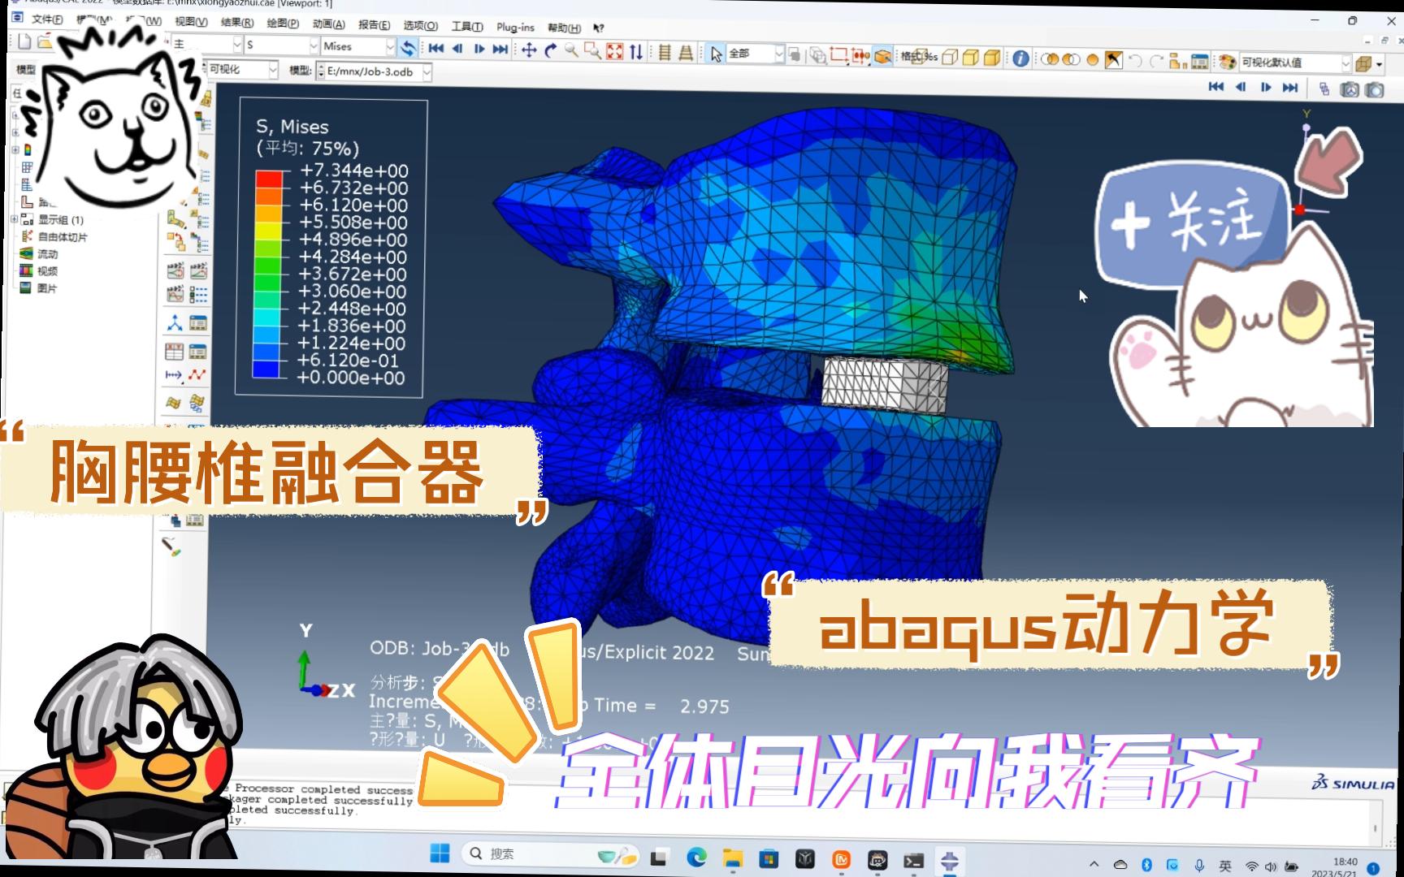Click the red maximum contour color swatch
The width and height of the screenshot is (1404, 877).
pos(268,179)
